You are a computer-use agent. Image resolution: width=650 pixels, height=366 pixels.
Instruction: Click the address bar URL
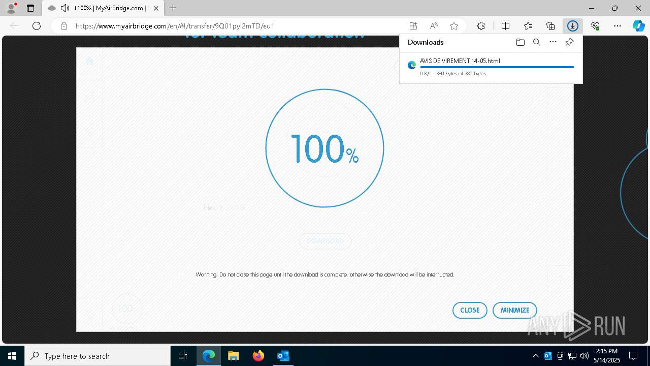point(175,26)
